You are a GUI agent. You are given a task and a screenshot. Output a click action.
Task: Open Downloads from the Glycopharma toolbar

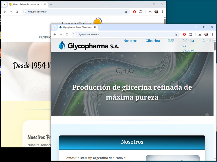coord(200,35)
